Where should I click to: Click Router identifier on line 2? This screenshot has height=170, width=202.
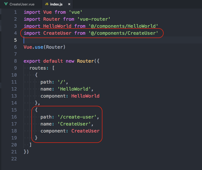coord(52,19)
